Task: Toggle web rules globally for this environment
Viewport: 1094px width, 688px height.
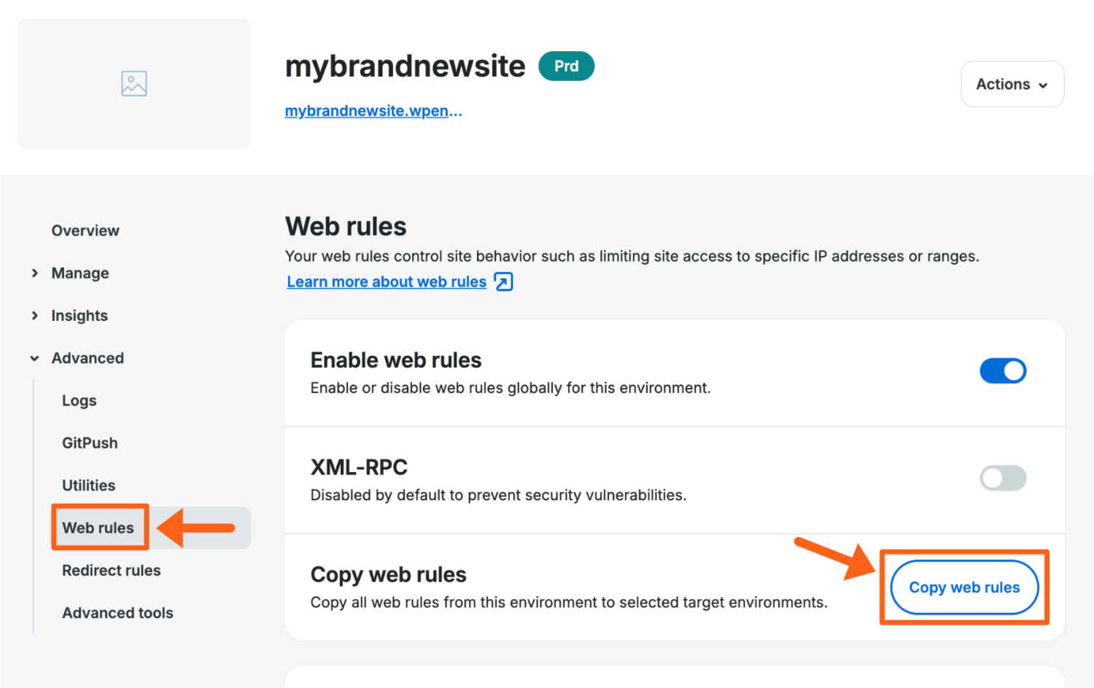Action: tap(1003, 371)
